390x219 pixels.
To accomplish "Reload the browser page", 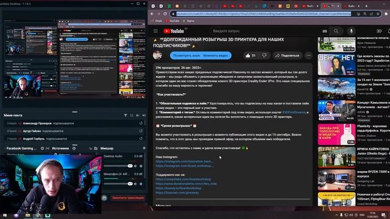I will pyautogui.click(x=165, y=14).
